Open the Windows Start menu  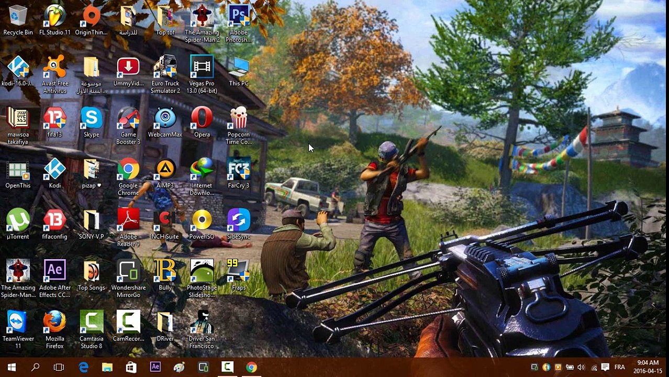[x=12, y=368]
